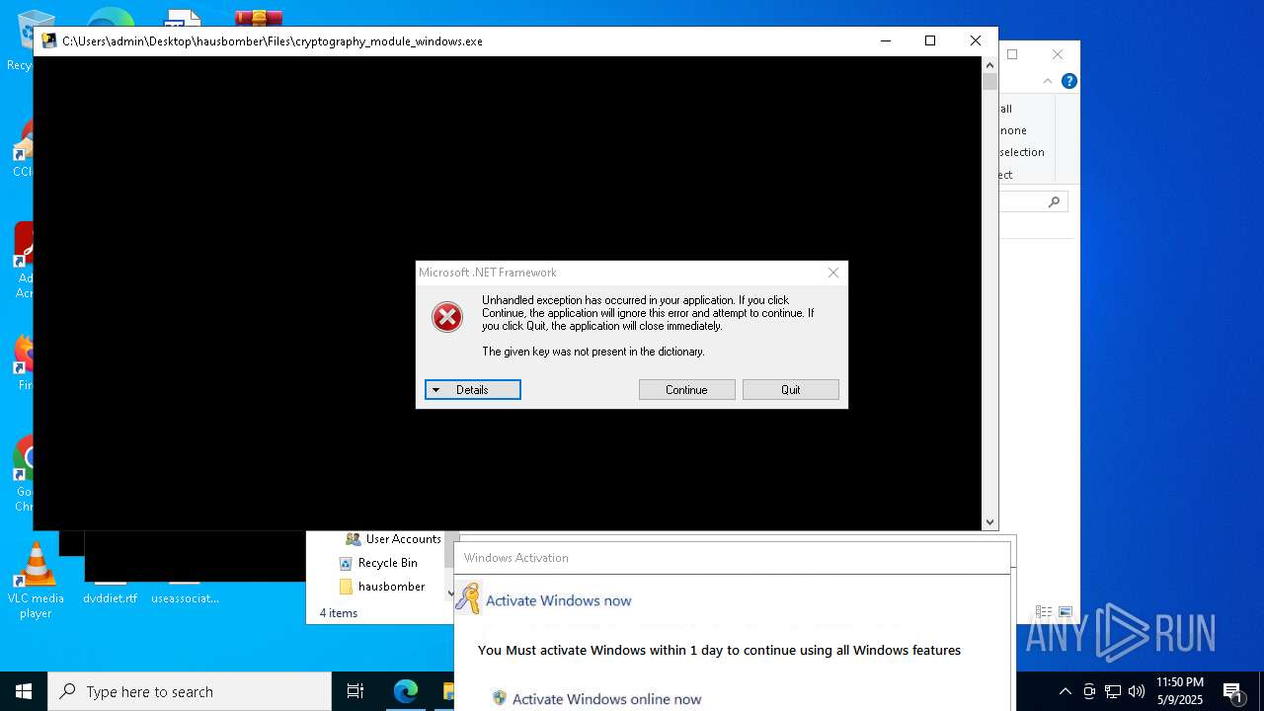Minimize the cryptography_module_windows.exe console window
Viewport: 1264px width, 711px height.
(886, 40)
